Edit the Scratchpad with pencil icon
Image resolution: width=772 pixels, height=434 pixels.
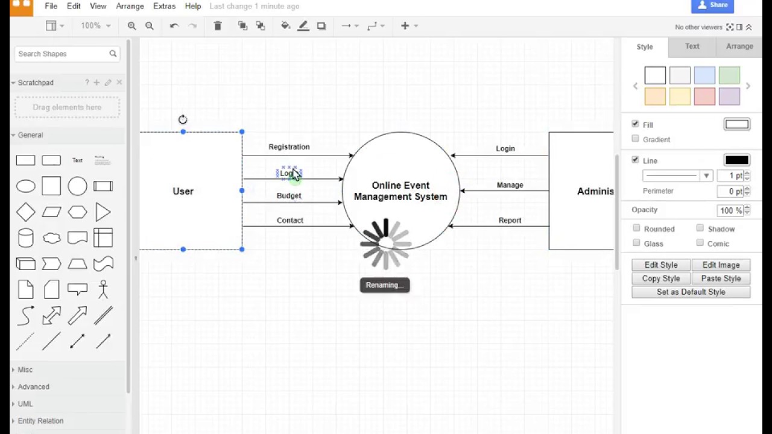coord(108,83)
